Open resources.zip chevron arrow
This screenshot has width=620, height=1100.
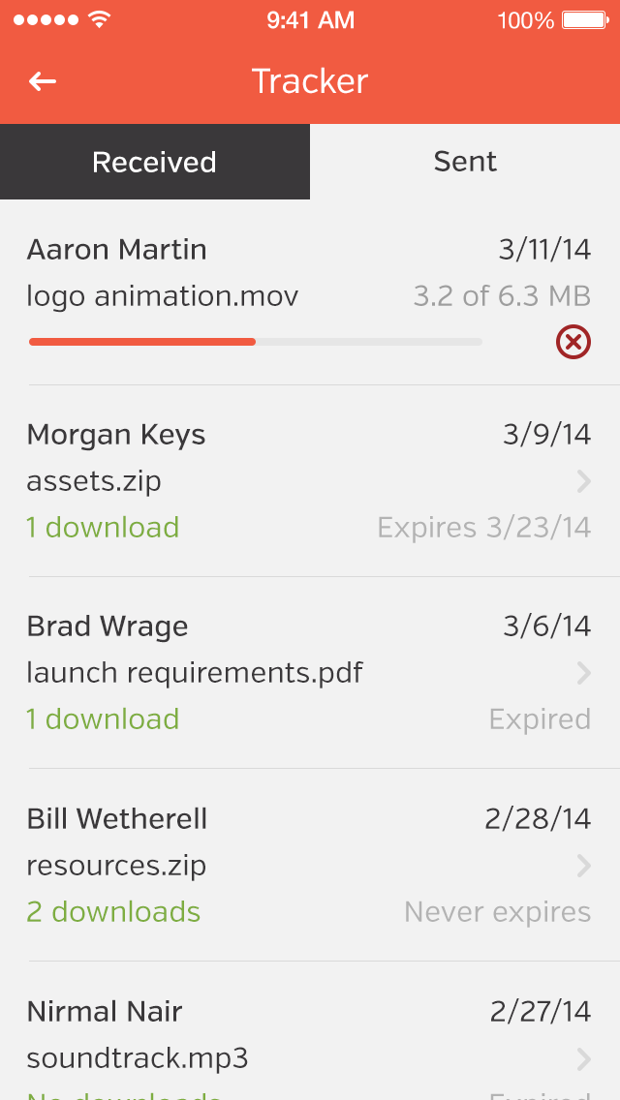(x=583, y=866)
